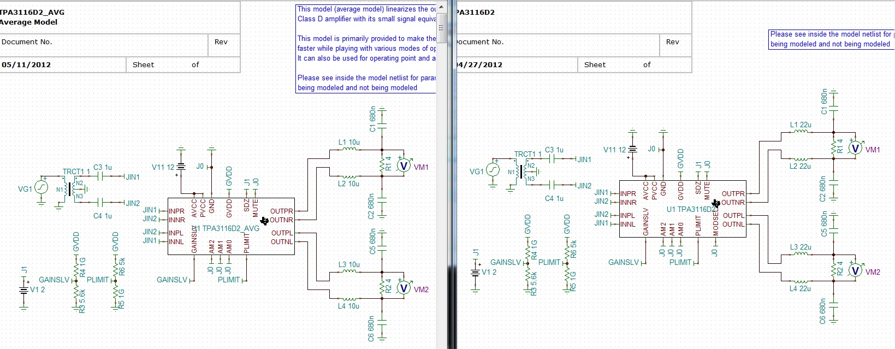Click TI logo on right U1 TPA3116D2 chip

[716, 203]
